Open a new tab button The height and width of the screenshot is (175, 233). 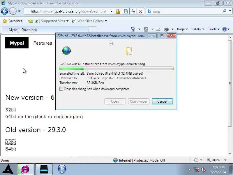[93, 30]
